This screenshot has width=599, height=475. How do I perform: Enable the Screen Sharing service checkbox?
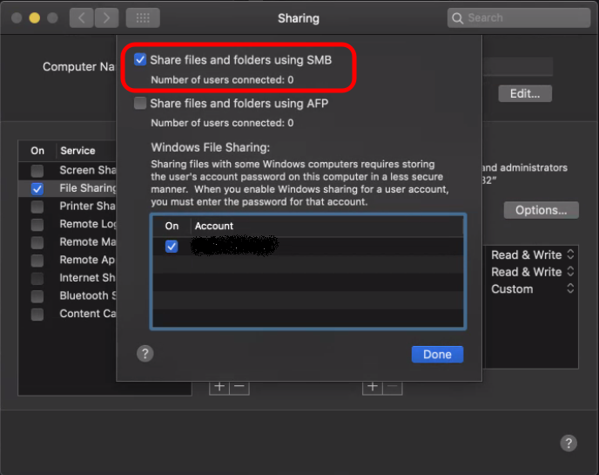[x=37, y=170]
